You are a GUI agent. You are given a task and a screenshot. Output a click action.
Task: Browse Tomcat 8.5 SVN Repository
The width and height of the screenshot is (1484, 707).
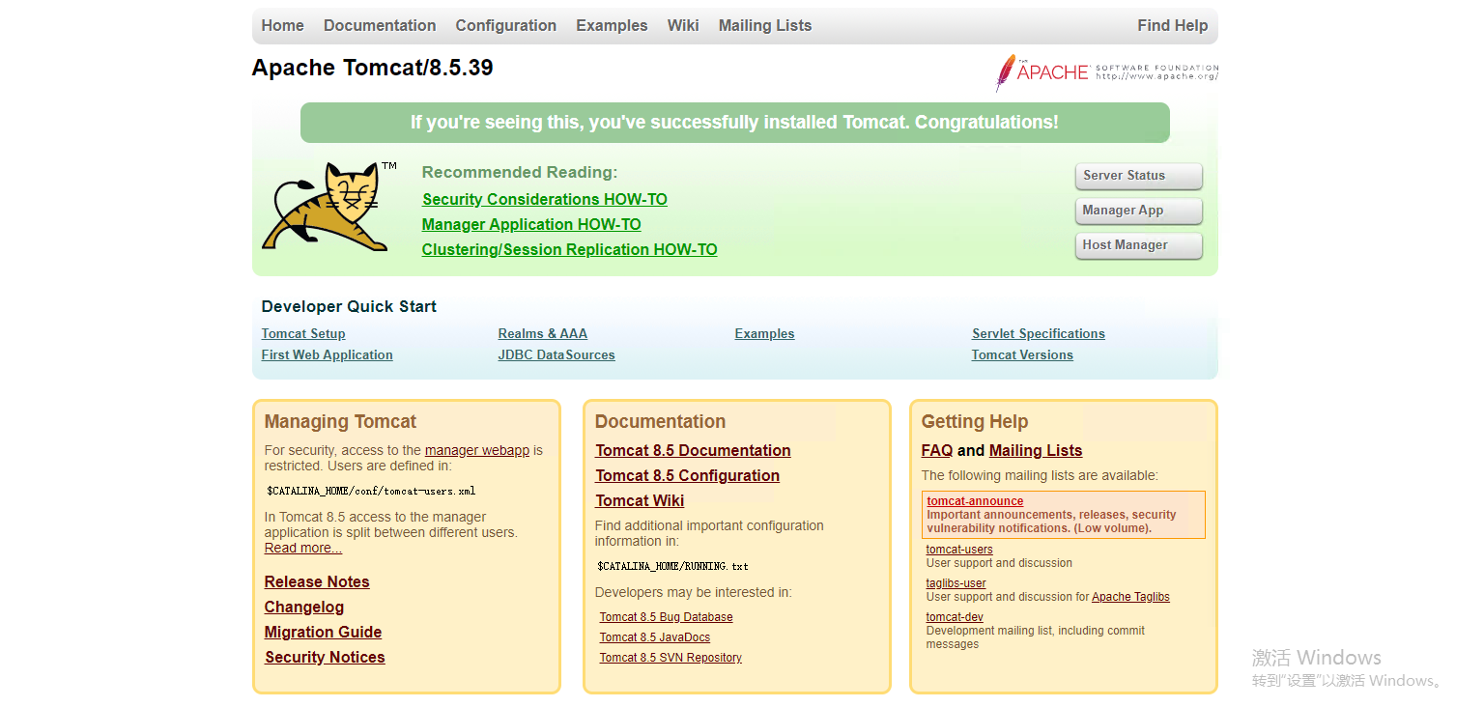pos(671,658)
